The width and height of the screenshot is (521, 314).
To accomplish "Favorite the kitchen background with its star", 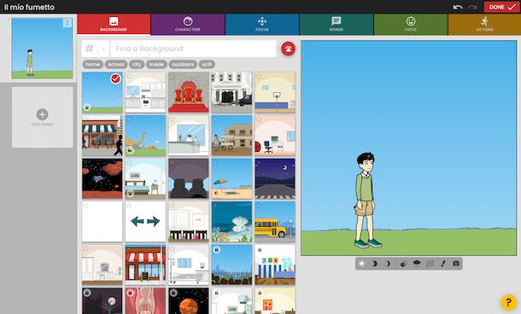I will [129, 76].
